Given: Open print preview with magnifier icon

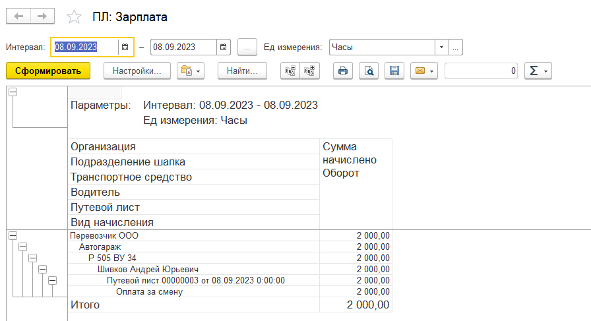Looking at the screenshot, I should click(369, 71).
